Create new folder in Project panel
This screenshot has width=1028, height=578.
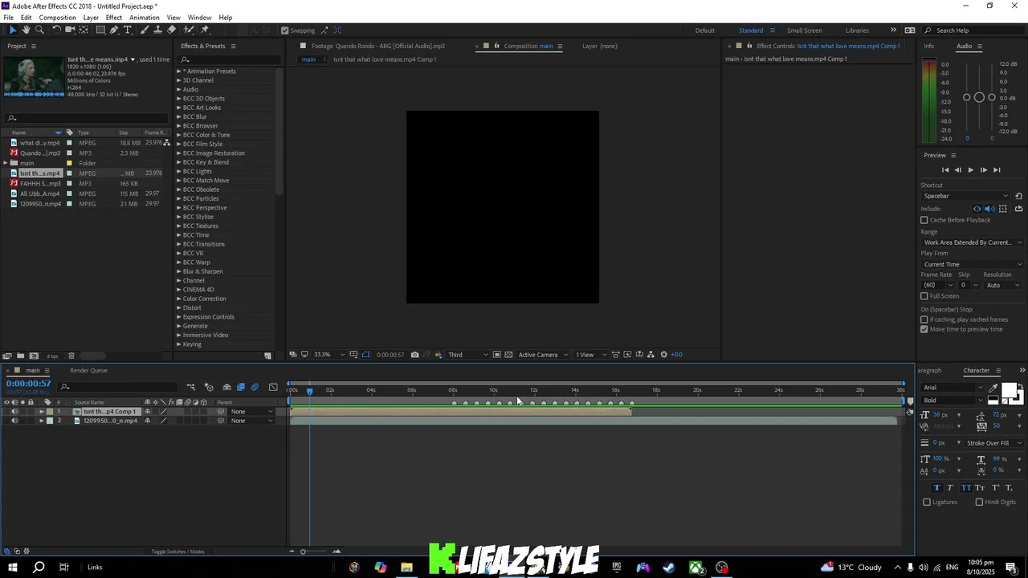pos(20,356)
